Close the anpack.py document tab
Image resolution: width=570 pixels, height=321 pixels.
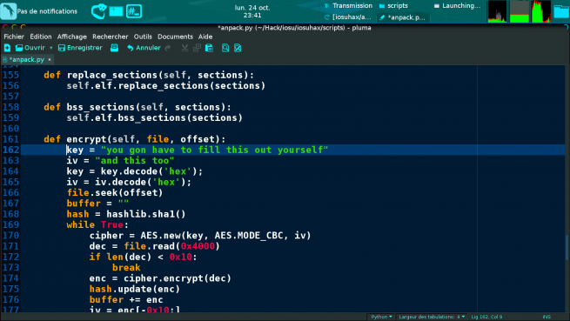(x=50, y=60)
